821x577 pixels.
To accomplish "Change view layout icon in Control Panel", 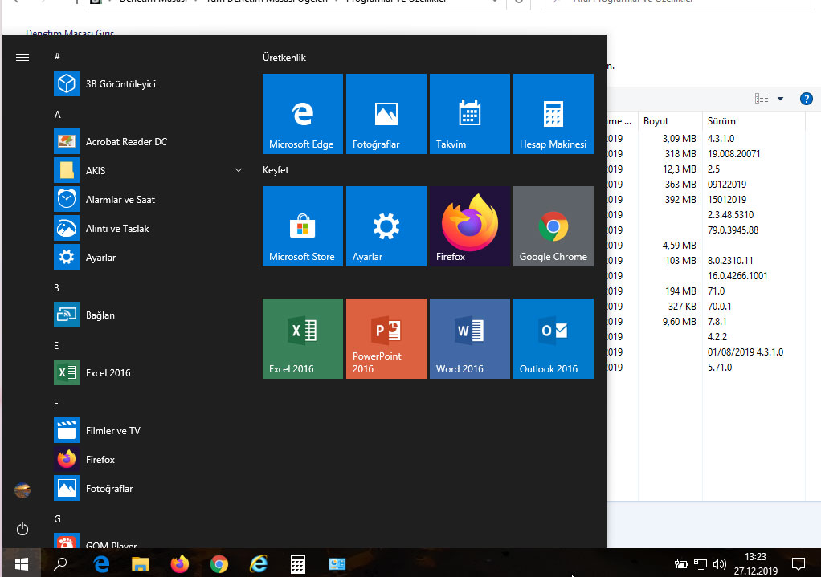I will (762, 99).
